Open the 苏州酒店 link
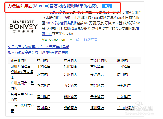This screenshot has height=119, width=163. [x=70, y=75]
